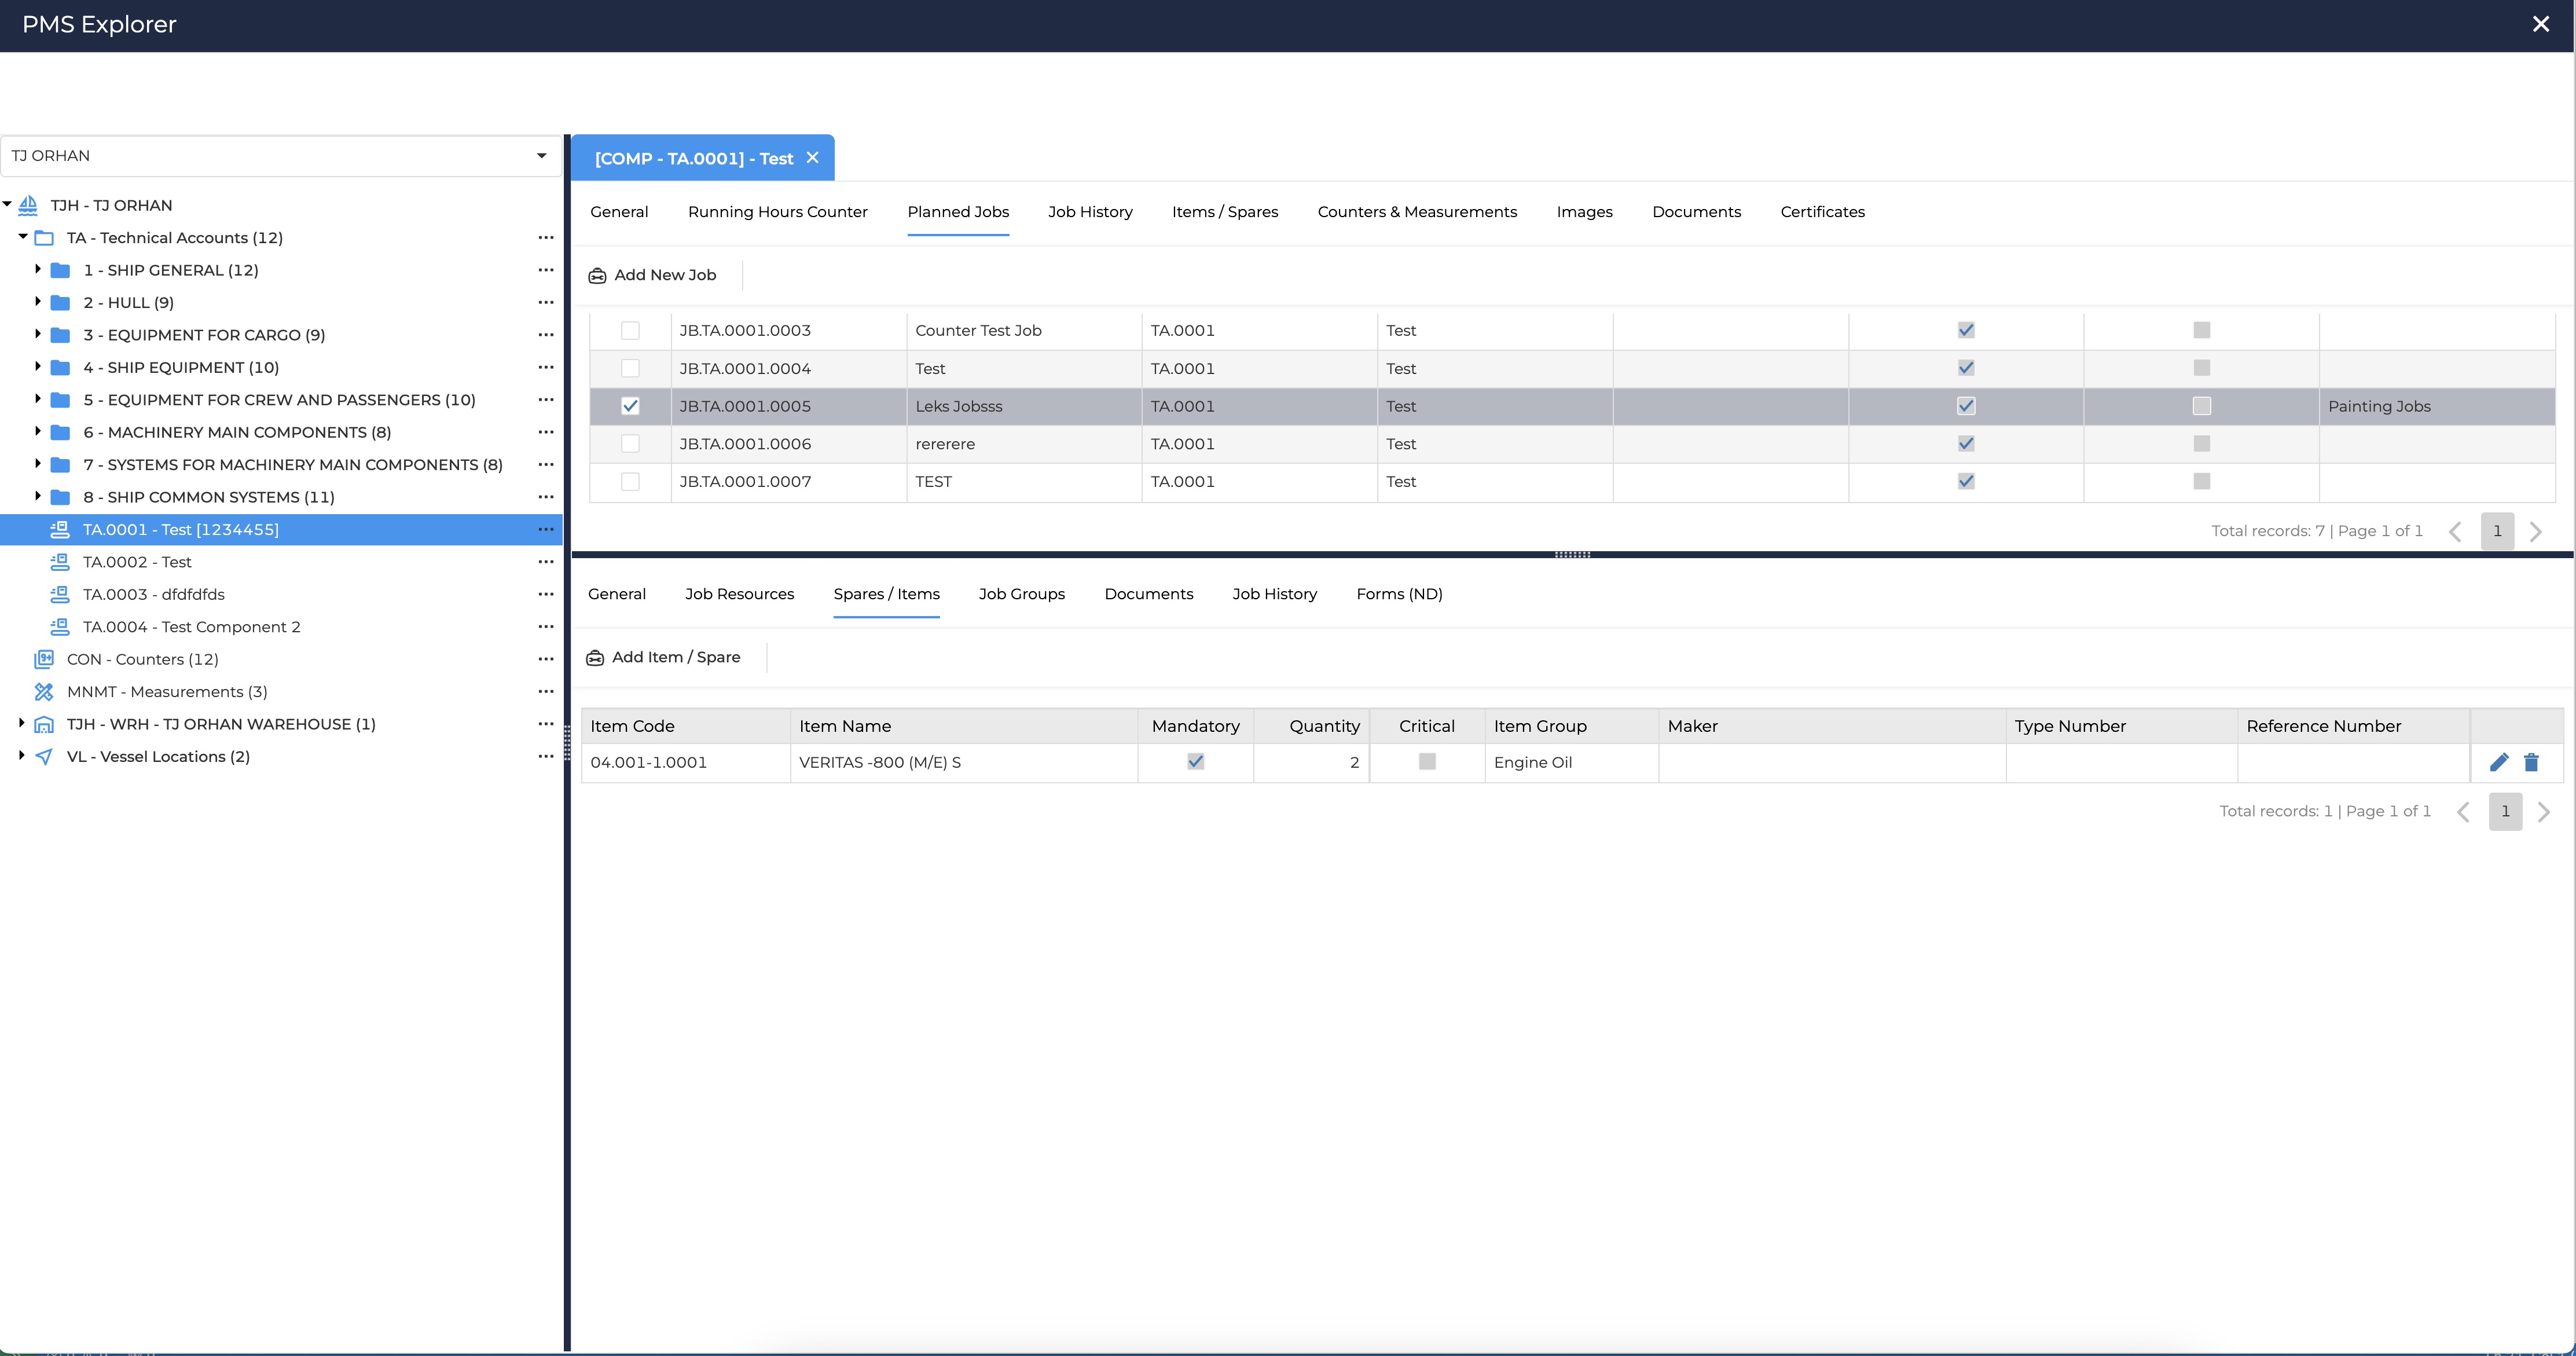Click the Add New Job button
This screenshot has height=1356, width=2576.
[x=653, y=275]
